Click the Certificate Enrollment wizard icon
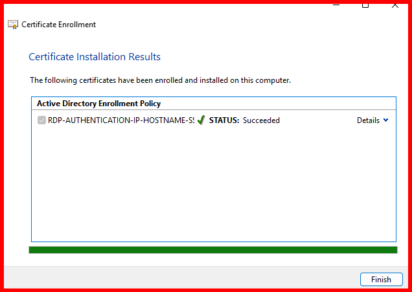The height and width of the screenshot is (292, 412). [x=13, y=25]
